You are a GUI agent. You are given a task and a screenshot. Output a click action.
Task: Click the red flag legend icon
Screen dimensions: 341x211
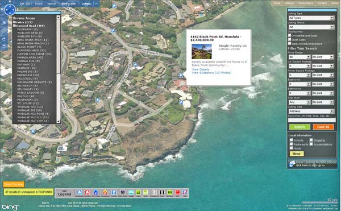click(x=177, y=192)
